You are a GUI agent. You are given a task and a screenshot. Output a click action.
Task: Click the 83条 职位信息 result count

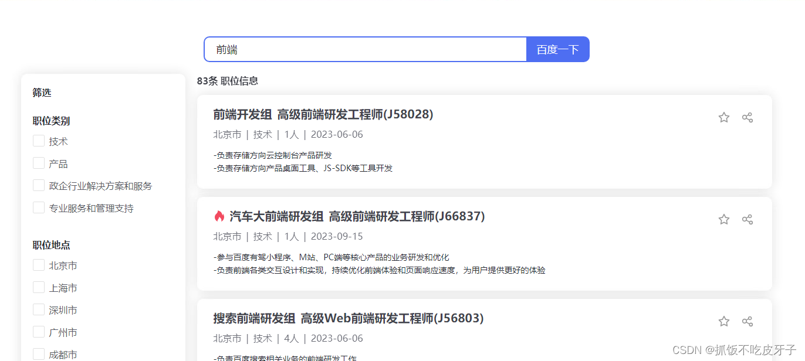coord(228,81)
